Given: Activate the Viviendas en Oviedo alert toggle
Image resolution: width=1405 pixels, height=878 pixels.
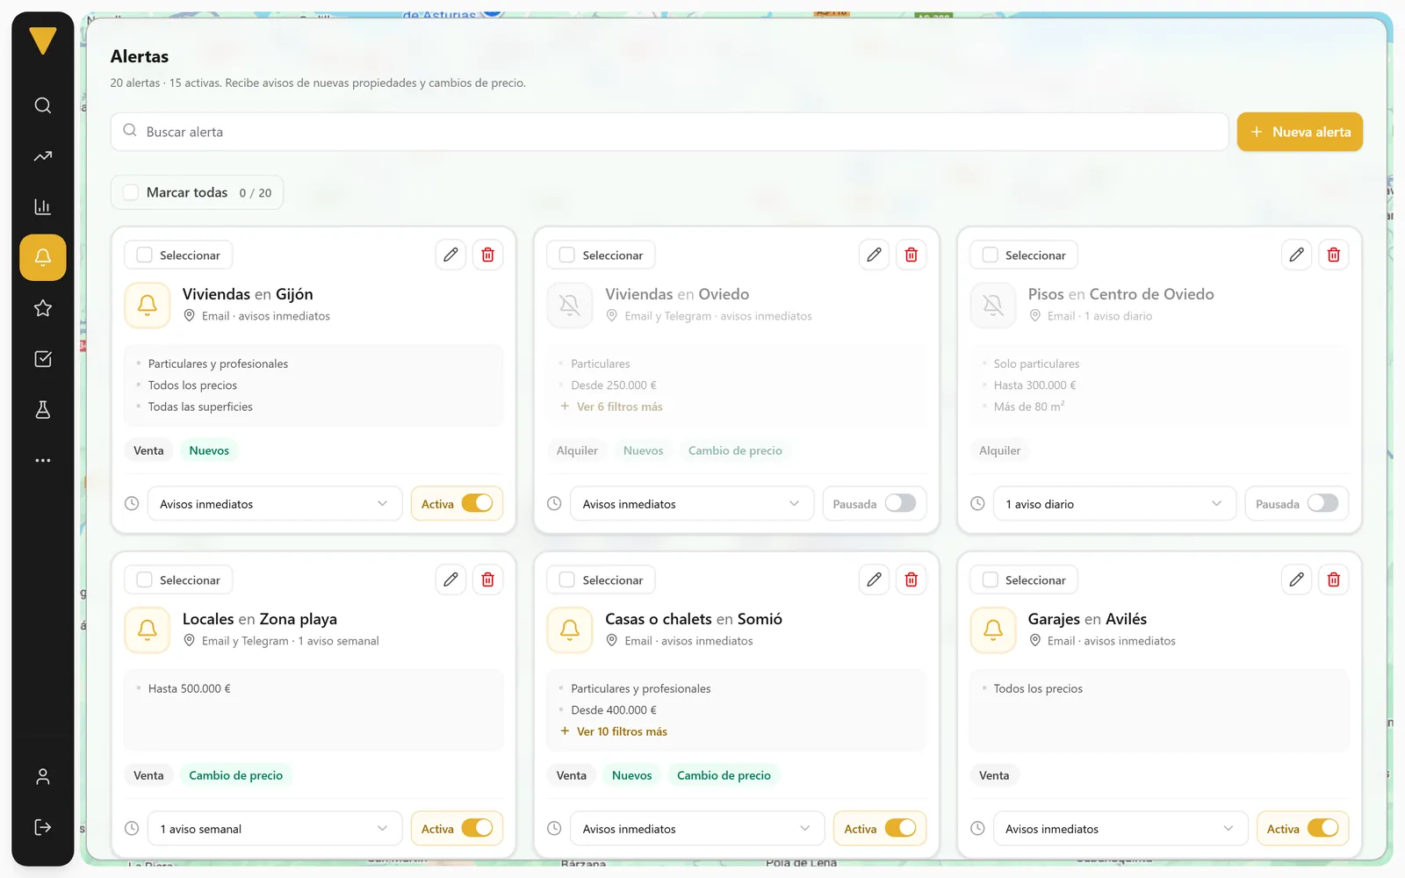Looking at the screenshot, I should click(900, 503).
